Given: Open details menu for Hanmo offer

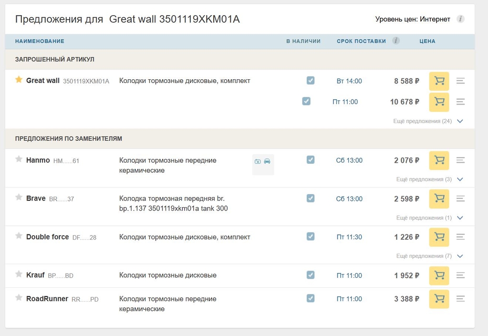Looking at the screenshot, I should [x=461, y=160].
